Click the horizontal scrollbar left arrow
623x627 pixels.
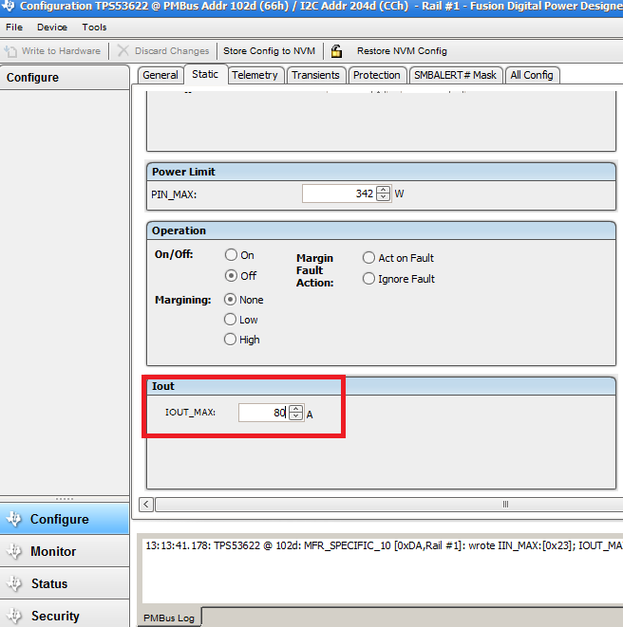146,505
